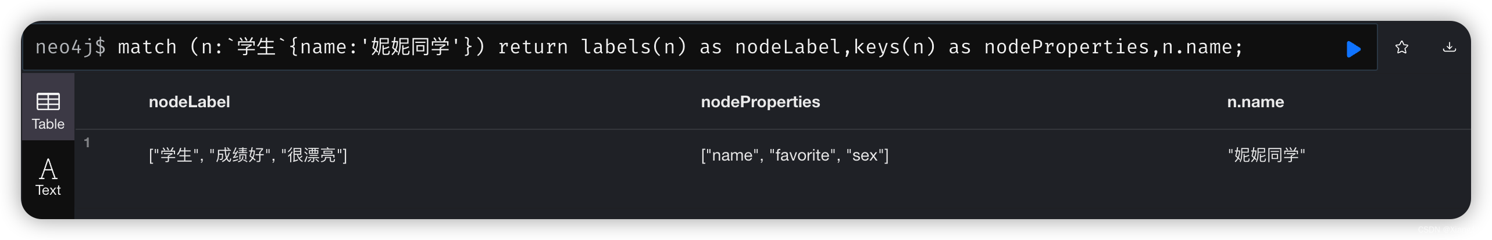Select the n.name cell "妮妮同学"
Viewport: 1492px width, 240px height.
click(1266, 155)
